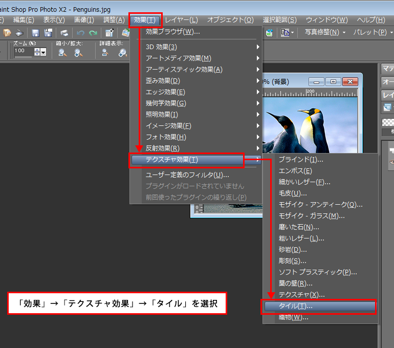394x348 pixels.
Task: Click the scanner import icon
Action: (19, 33)
